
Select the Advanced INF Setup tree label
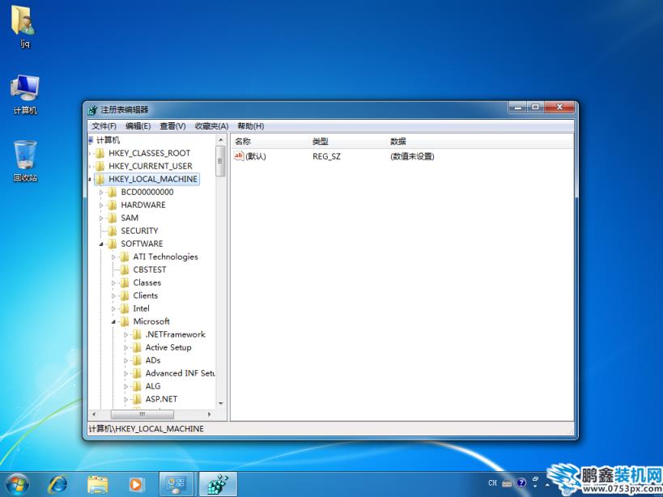(181, 373)
